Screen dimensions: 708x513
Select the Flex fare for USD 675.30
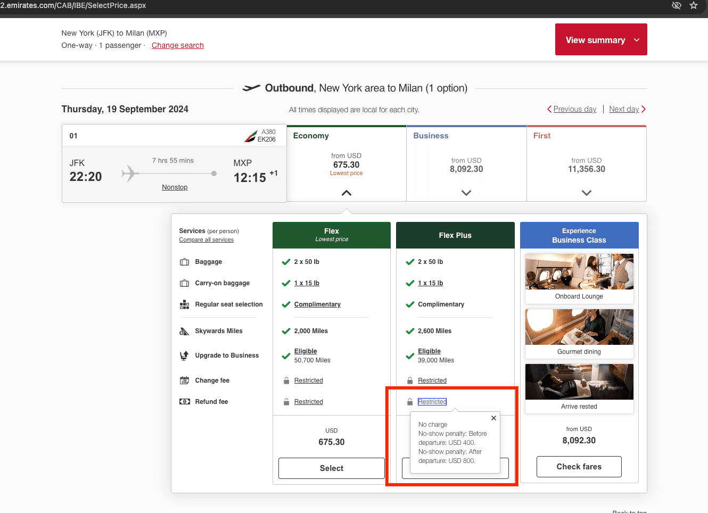pos(331,468)
